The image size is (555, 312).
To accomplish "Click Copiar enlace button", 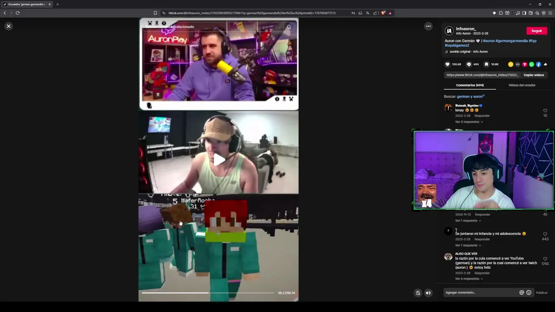I will 534,75.
